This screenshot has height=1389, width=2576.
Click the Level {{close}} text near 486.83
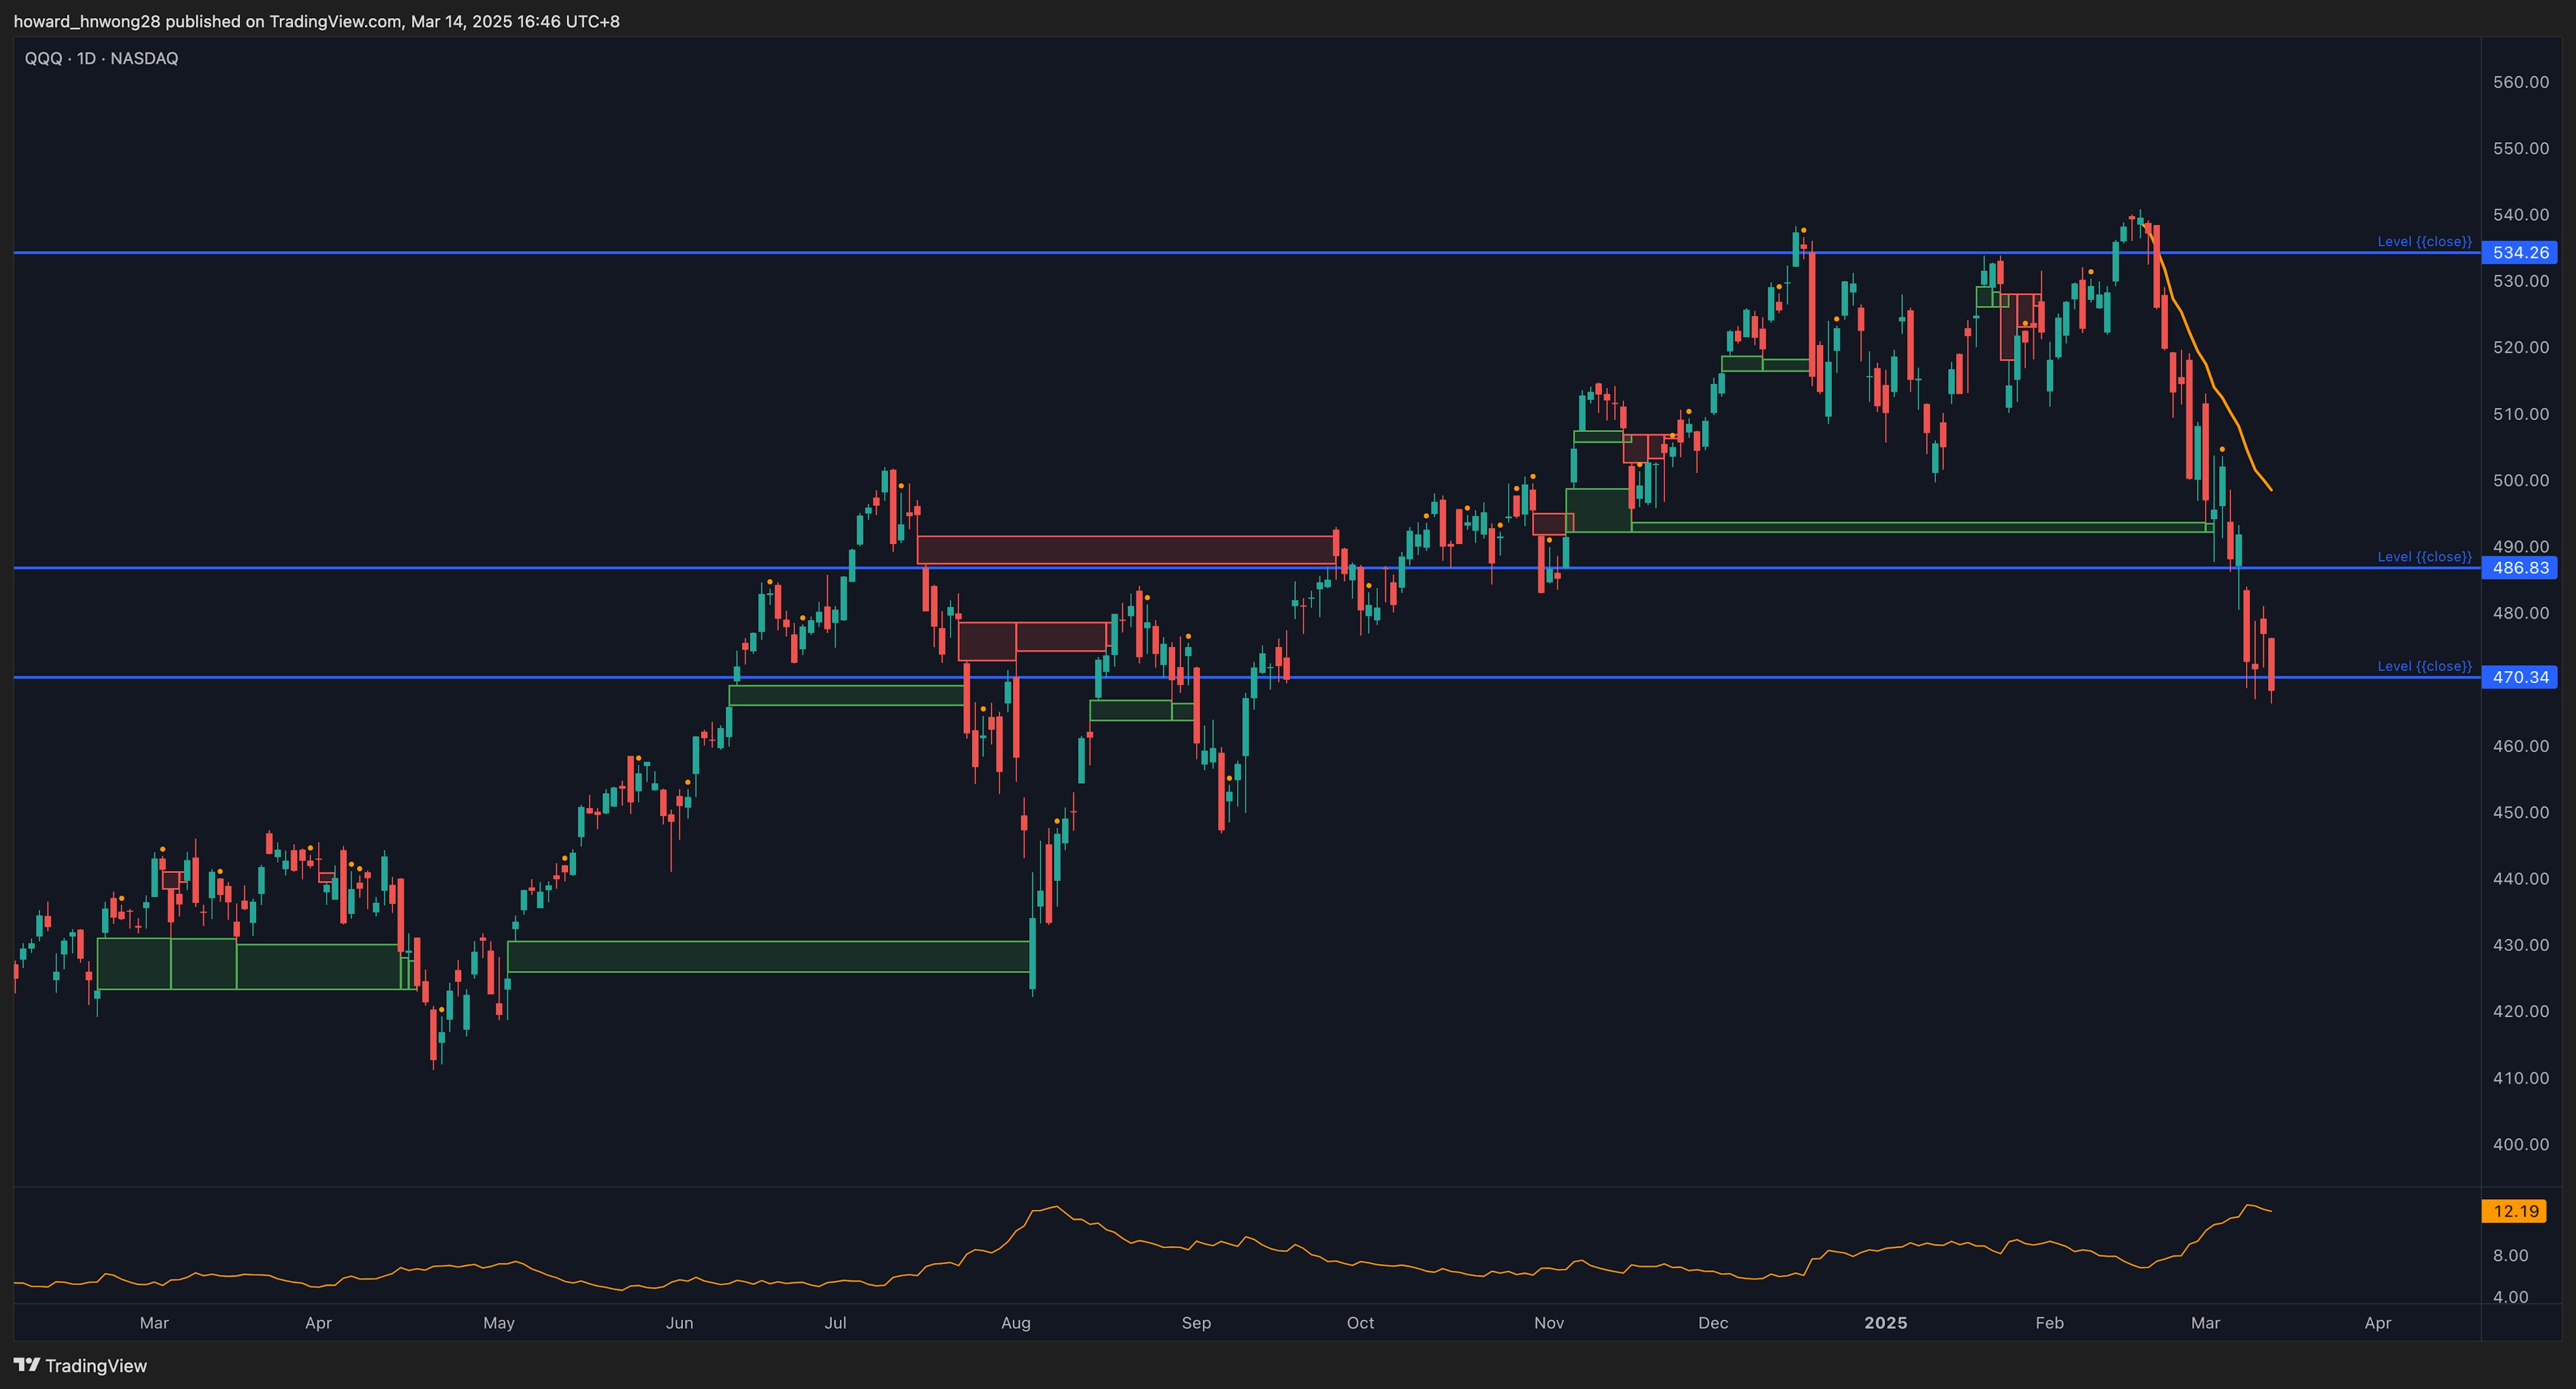pyautogui.click(x=2423, y=557)
